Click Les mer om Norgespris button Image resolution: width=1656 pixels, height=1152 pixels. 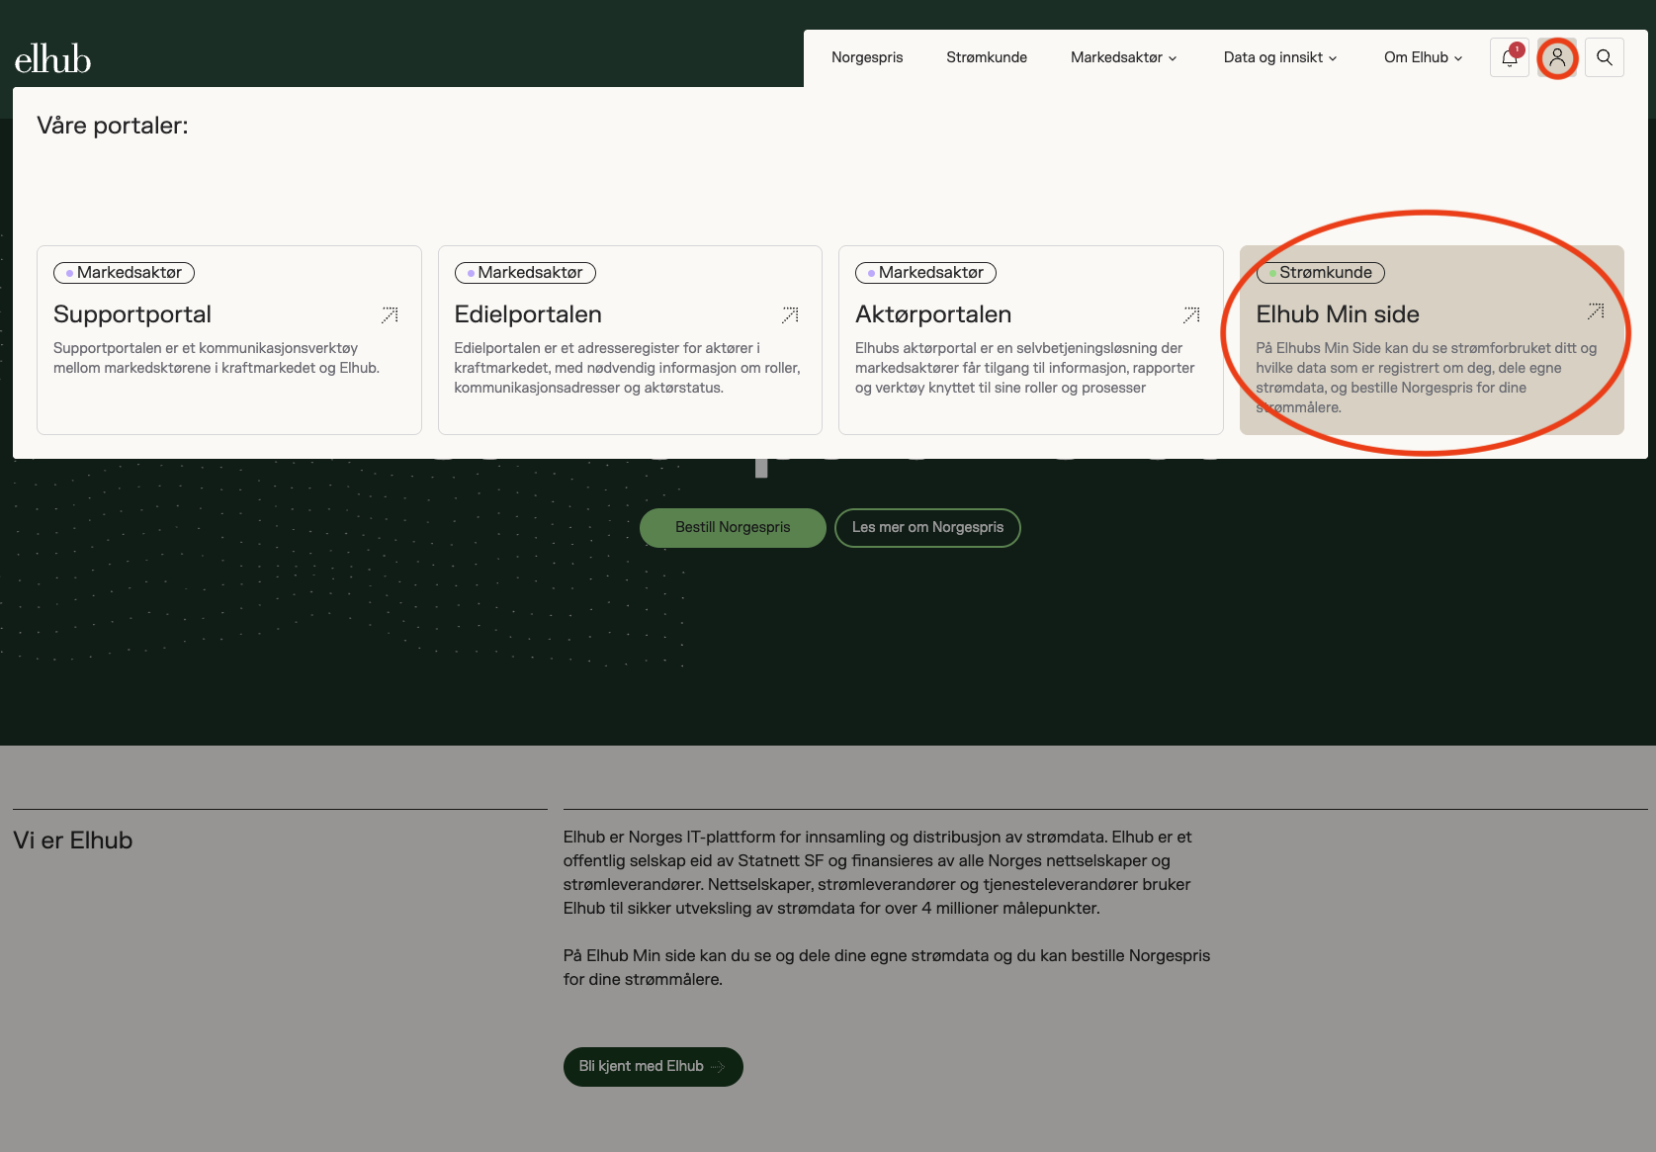[927, 527]
